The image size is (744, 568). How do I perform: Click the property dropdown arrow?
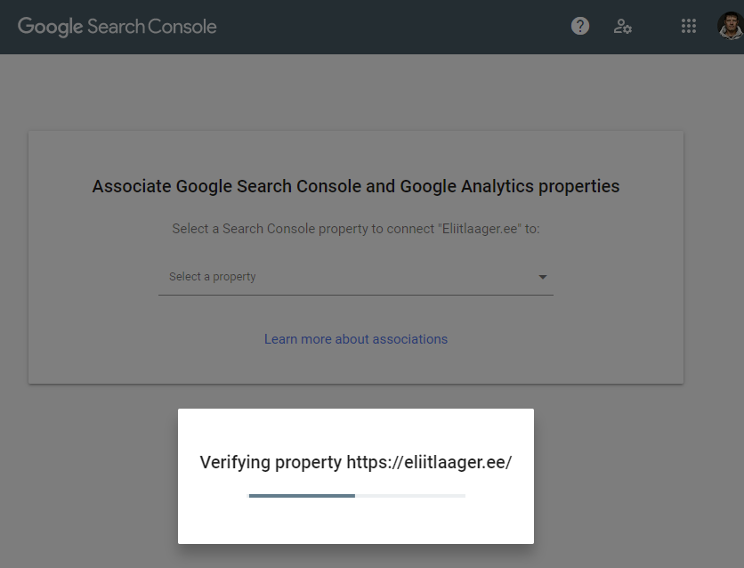tap(543, 277)
